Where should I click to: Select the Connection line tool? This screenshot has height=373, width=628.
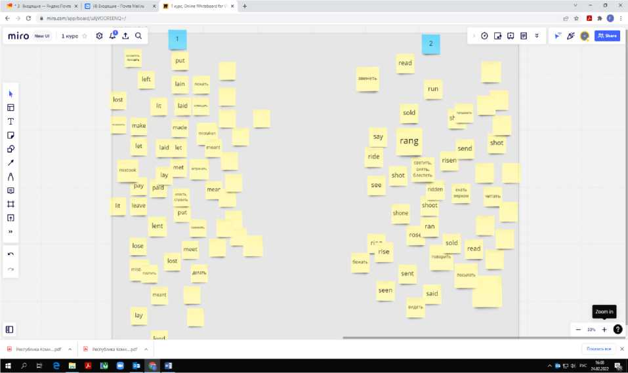pos(10,163)
